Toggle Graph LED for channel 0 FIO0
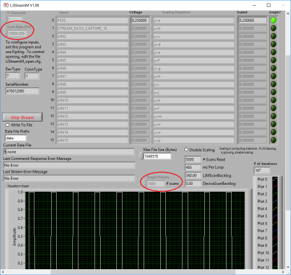 (x=273, y=20)
